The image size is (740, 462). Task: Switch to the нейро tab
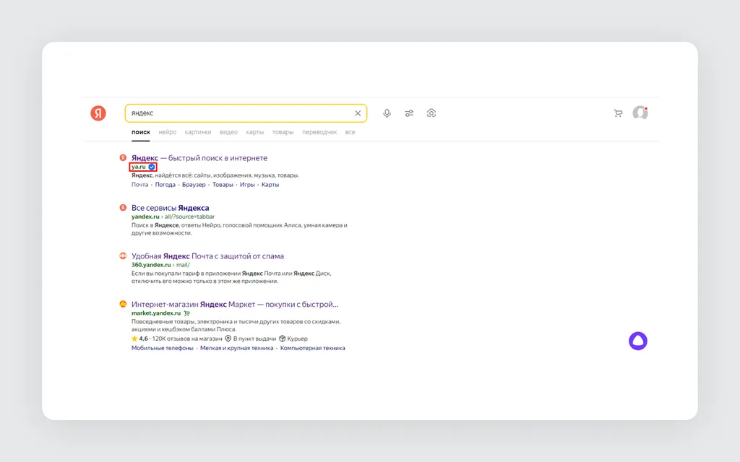click(168, 132)
